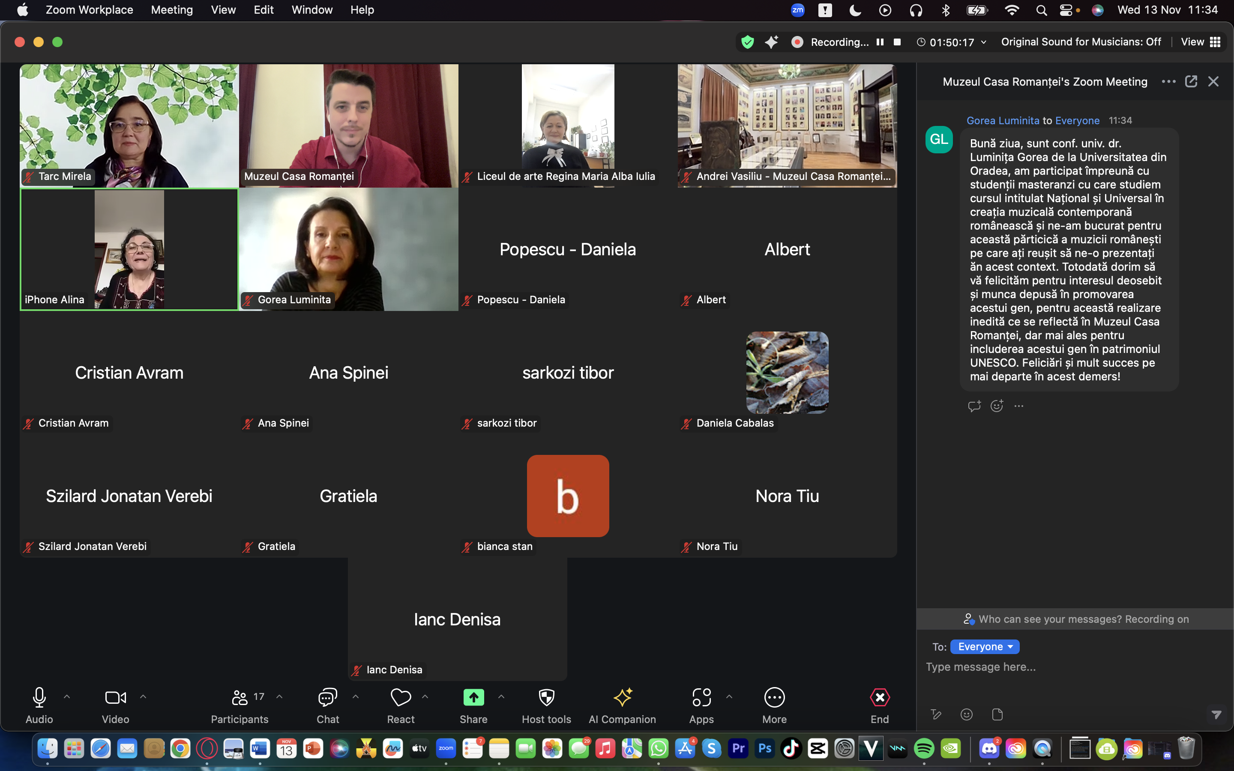Click emoji reaction icon under chat message
Viewport: 1234px width, 771px height.
(996, 406)
